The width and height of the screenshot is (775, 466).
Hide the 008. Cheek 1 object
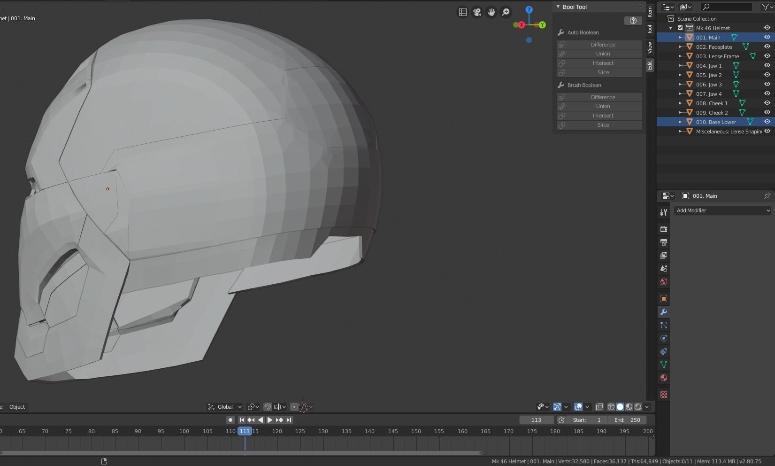coord(767,103)
